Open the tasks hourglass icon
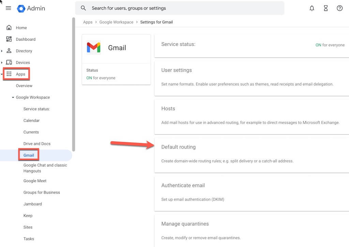 click(325, 8)
